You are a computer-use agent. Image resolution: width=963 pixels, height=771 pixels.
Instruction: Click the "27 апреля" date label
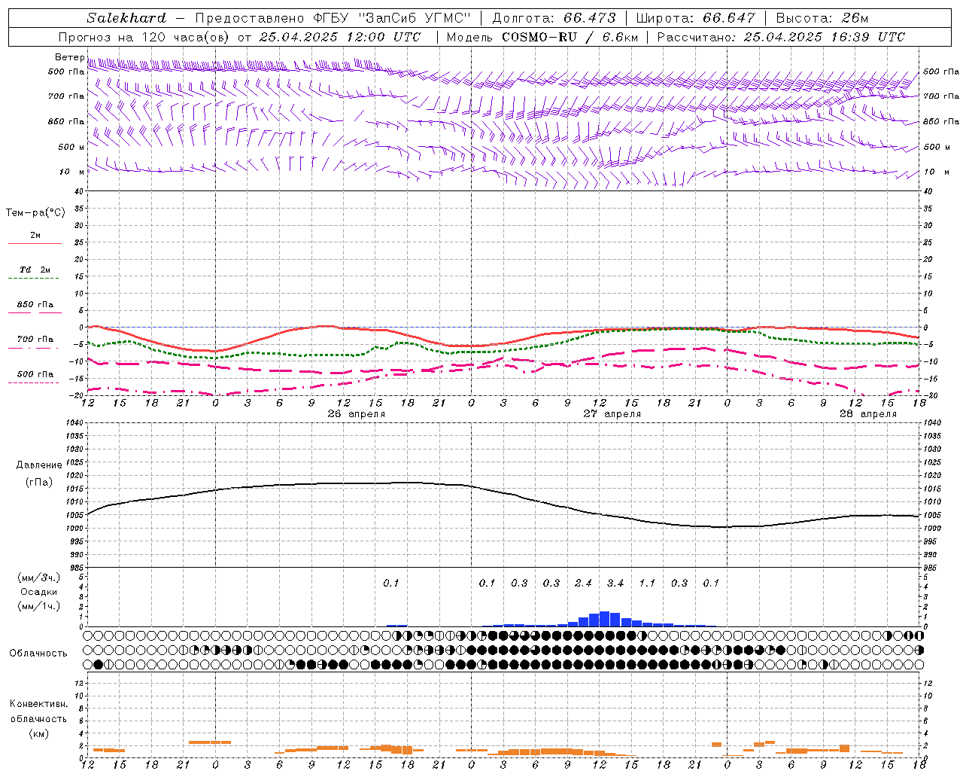[x=612, y=414]
